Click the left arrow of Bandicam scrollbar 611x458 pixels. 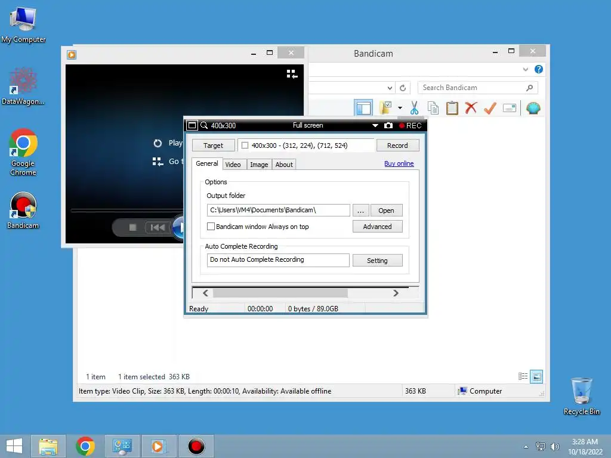tap(205, 293)
